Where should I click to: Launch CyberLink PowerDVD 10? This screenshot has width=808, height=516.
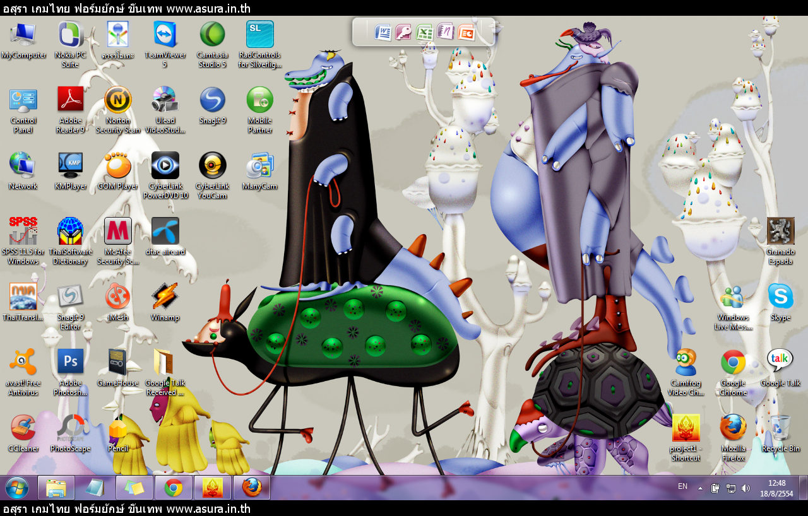[x=165, y=176]
